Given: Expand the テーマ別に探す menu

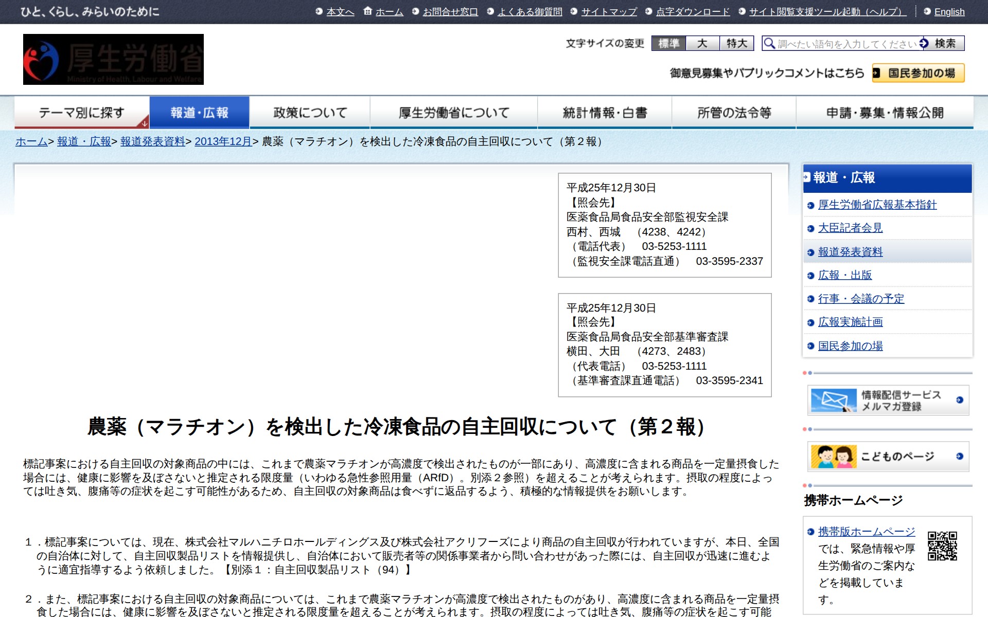Looking at the screenshot, I should [82, 113].
